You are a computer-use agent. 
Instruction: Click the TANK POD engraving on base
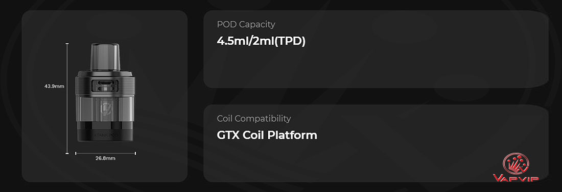[x=105, y=136]
